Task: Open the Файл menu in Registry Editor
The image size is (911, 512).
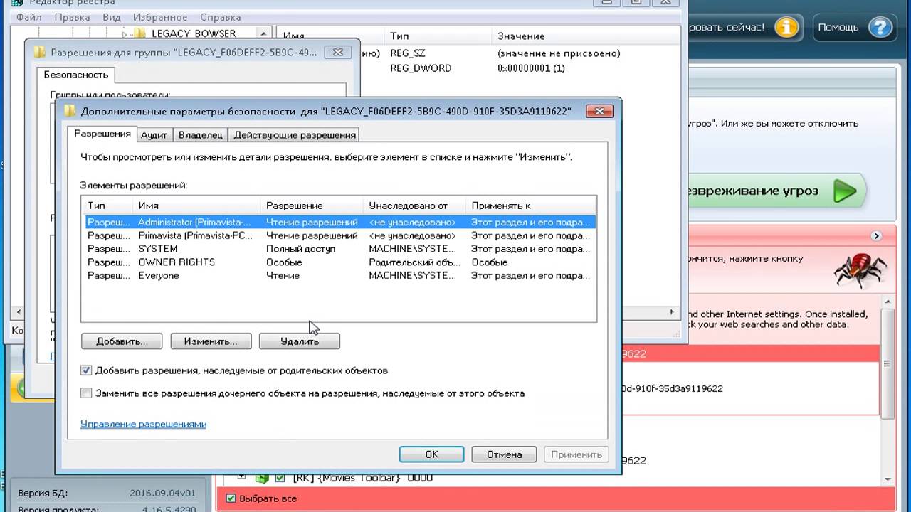Action: tap(28, 17)
